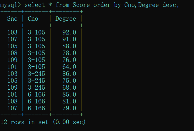The width and height of the screenshot is (194, 131).
Task: Click the Degree value 75.0
Action: click(x=69, y=81)
